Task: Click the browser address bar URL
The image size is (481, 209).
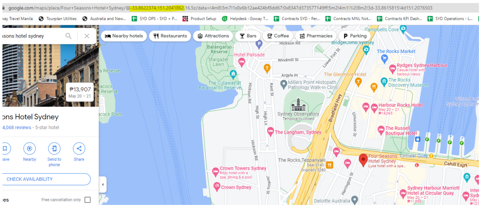Action: click(x=221, y=8)
